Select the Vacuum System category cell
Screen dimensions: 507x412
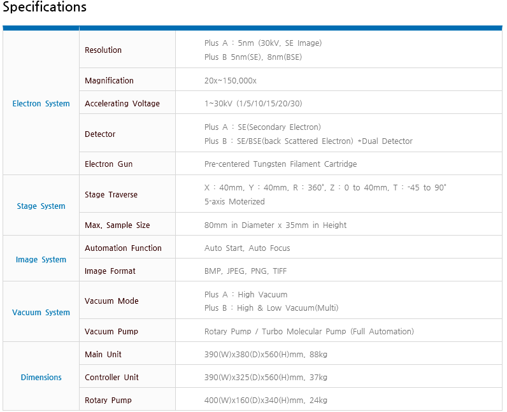coord(41,311)
